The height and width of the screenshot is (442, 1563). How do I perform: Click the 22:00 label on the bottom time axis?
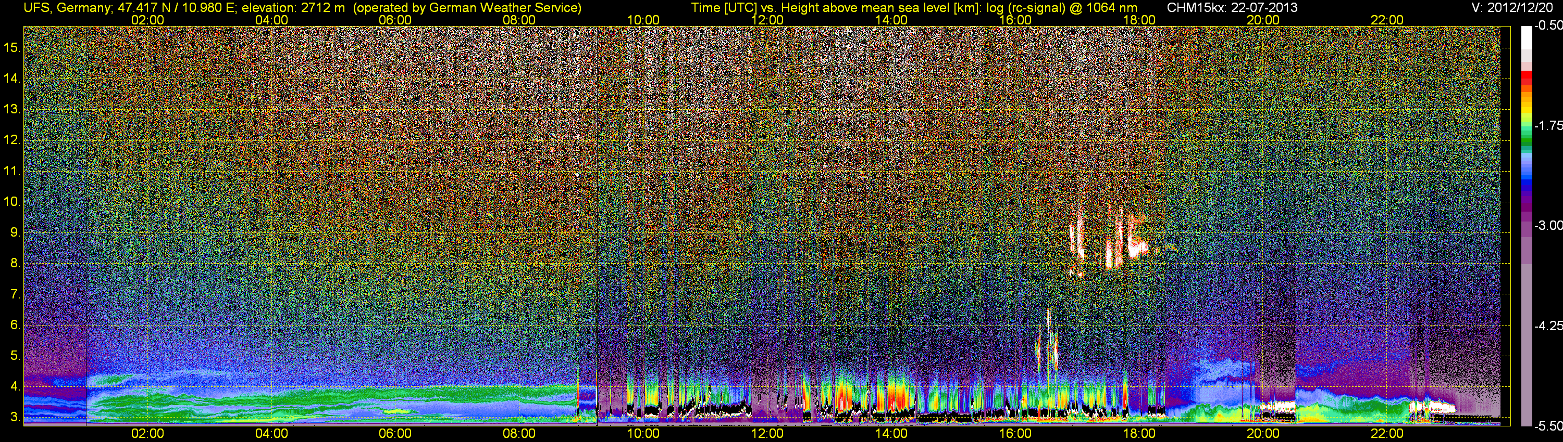(x=1387, y=434)
